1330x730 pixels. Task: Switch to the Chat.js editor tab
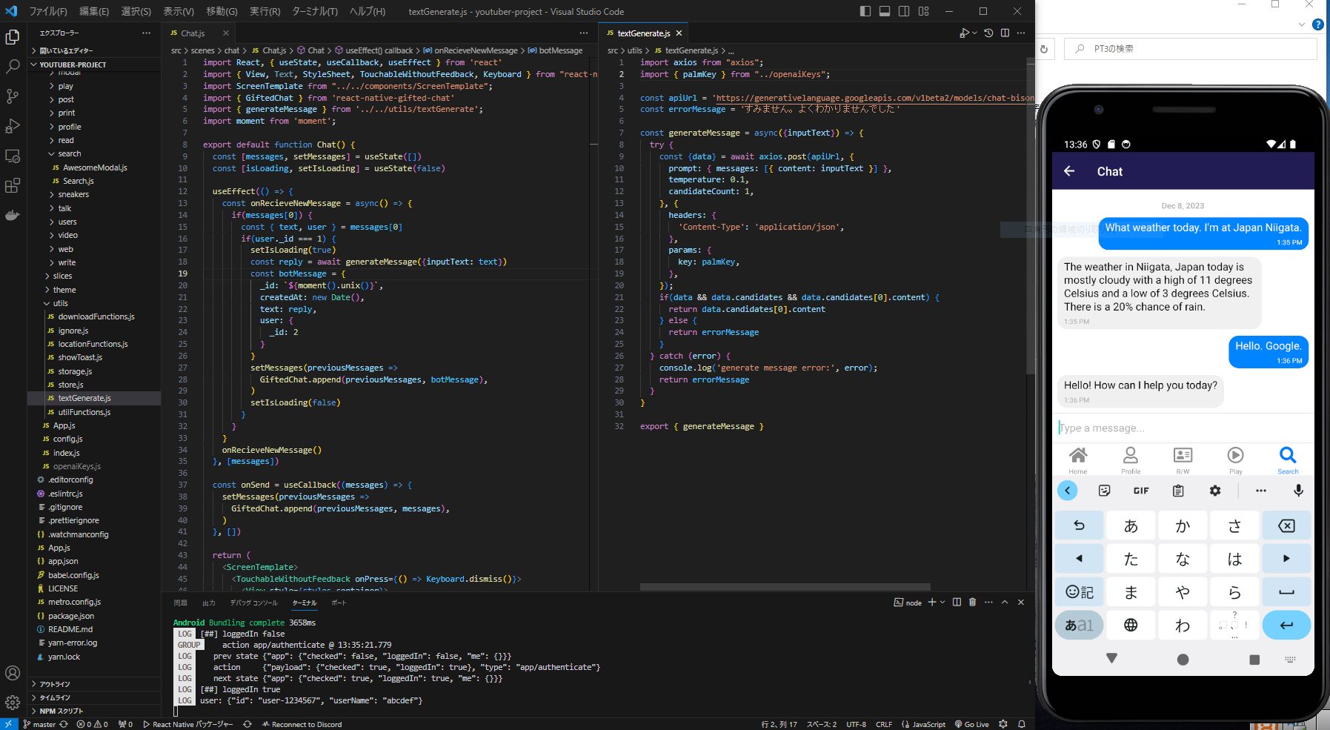click(193, 33)
